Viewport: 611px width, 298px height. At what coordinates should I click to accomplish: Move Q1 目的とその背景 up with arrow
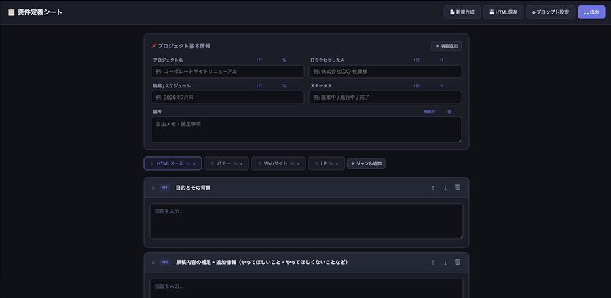pyautogui.click(x=433, y=188)
